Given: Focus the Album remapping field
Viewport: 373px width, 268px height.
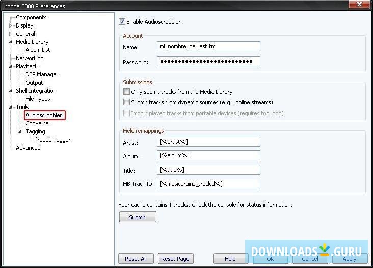Looking at the screenshot, I should point(208,155).
